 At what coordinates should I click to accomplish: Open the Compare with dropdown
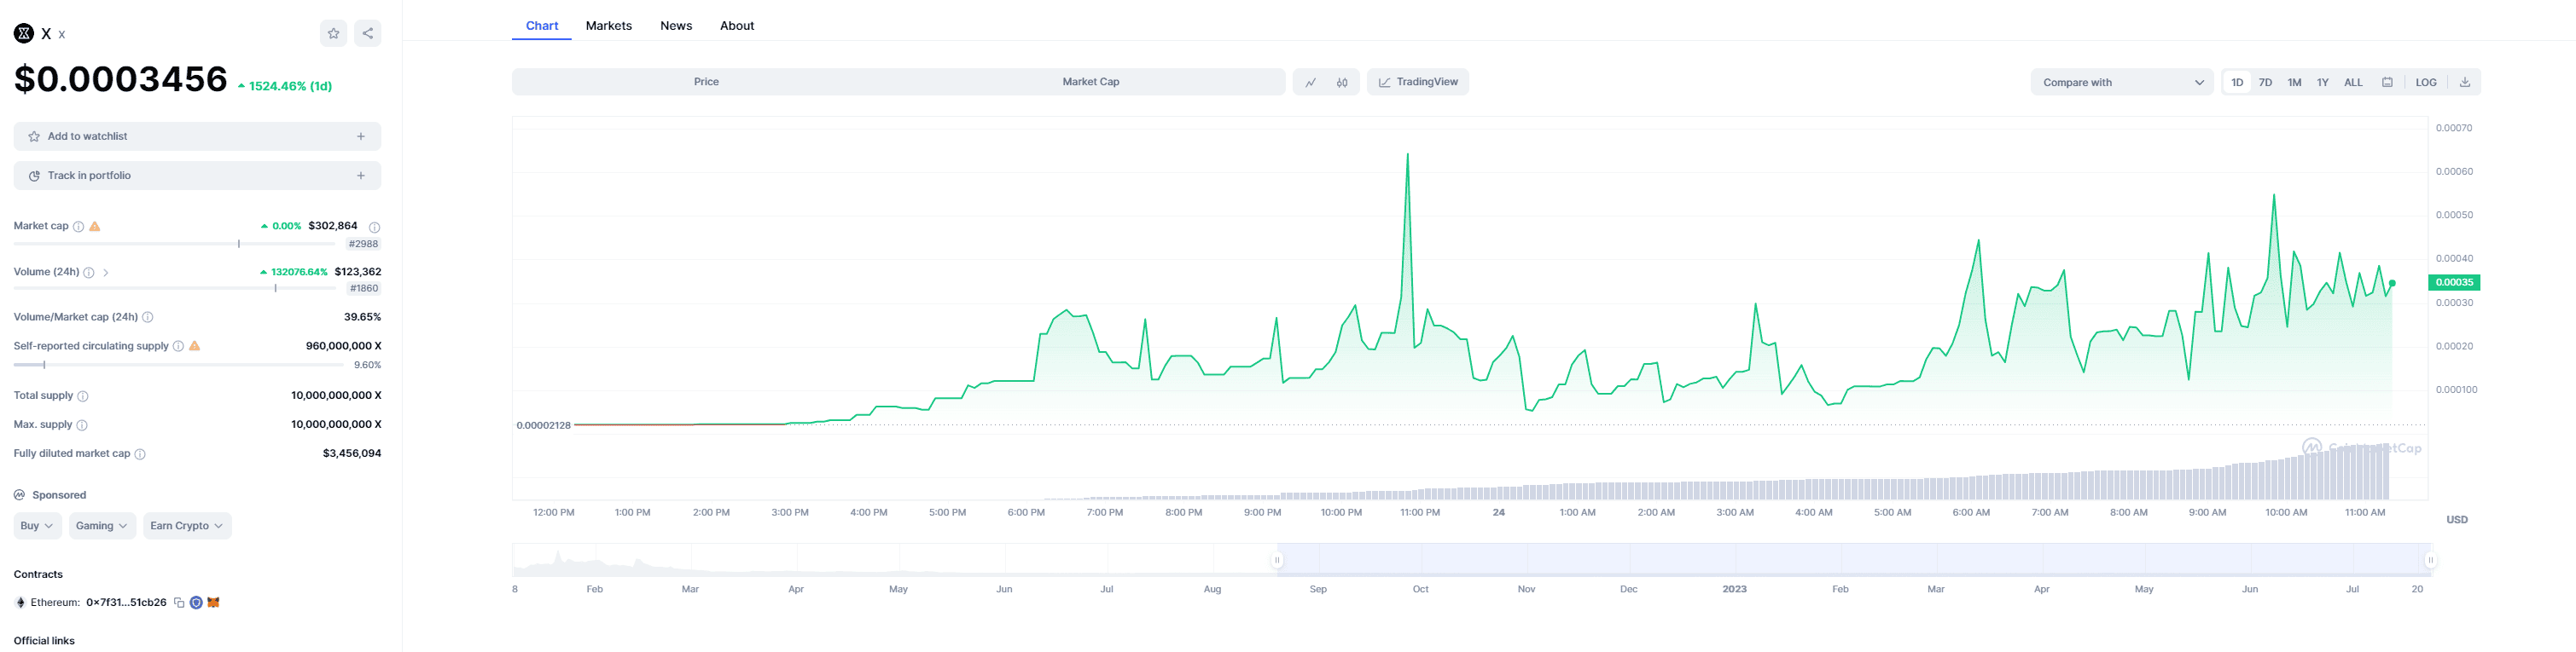pyautogui.click(x=2122, y=82)
